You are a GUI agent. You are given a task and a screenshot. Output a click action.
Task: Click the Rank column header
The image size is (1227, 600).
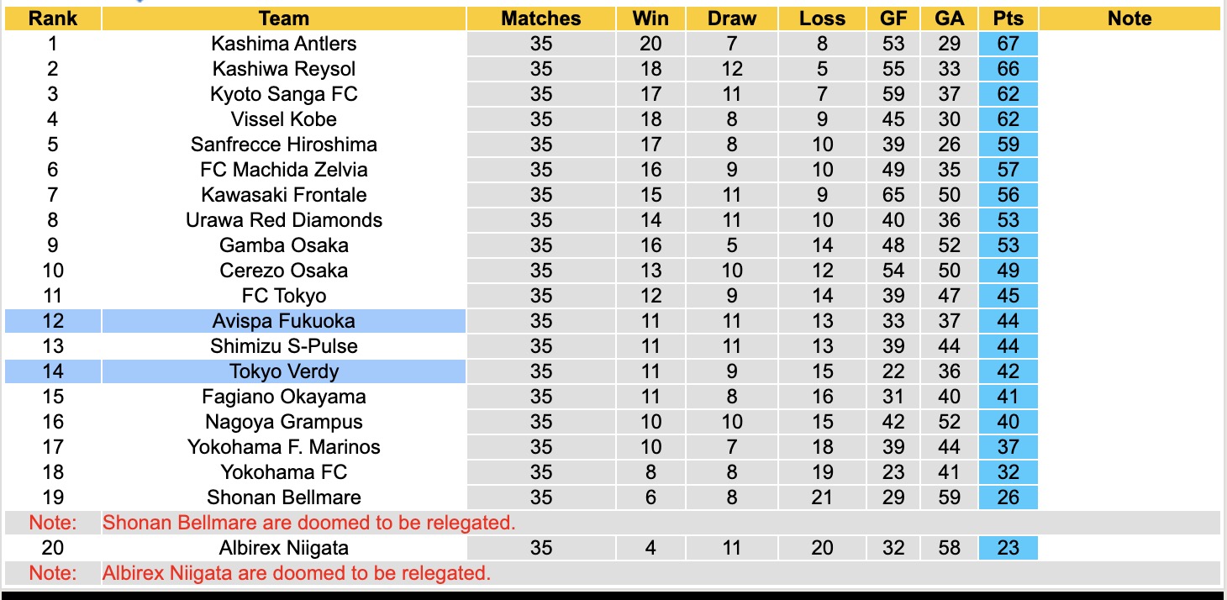(x=52, y=18)
